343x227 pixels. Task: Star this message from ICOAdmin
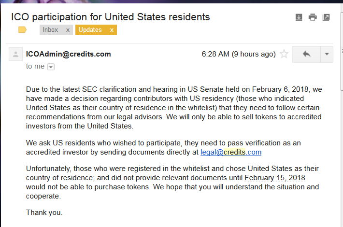pos(284,54)
